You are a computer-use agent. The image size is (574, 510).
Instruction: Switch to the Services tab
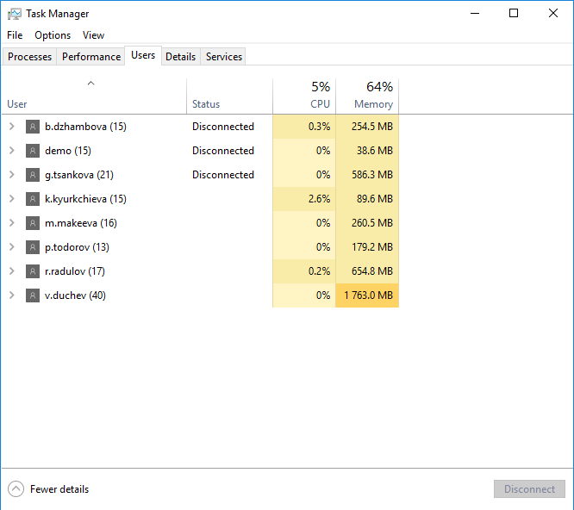(224, 57)
